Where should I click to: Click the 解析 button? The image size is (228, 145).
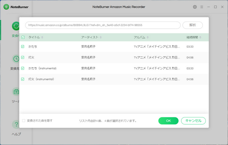[192, 25]
